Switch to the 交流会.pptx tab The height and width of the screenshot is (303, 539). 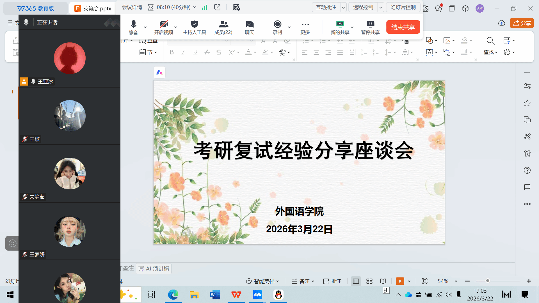point(93,8)
